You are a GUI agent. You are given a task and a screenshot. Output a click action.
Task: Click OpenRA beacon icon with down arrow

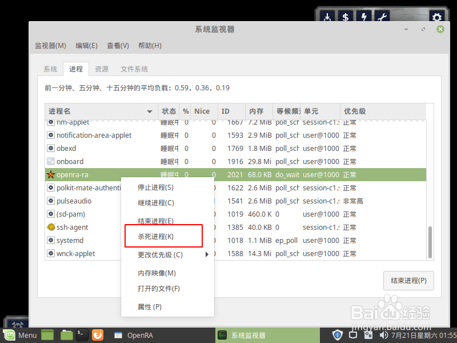coord(327,17)
